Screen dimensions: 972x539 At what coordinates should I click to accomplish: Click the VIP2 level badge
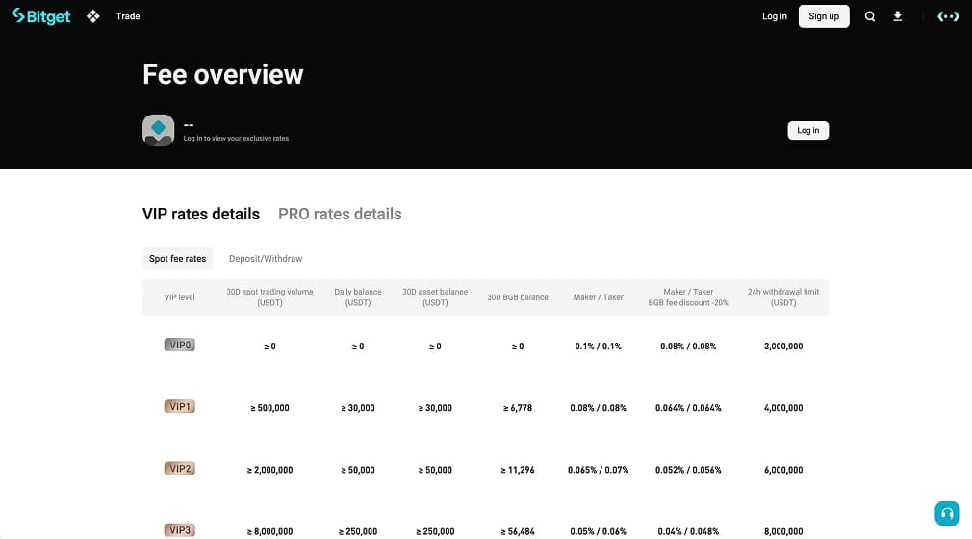click(180, 469)
